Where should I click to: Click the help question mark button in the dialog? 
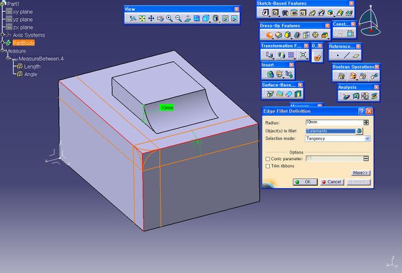click(x=361, y=111)
